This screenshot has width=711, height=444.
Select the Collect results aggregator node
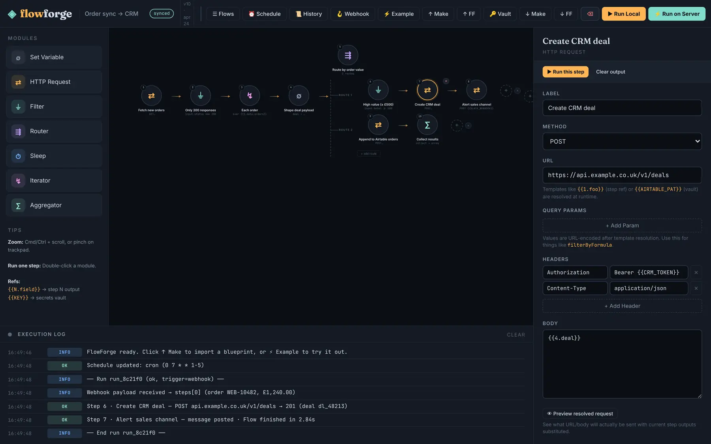427,125
